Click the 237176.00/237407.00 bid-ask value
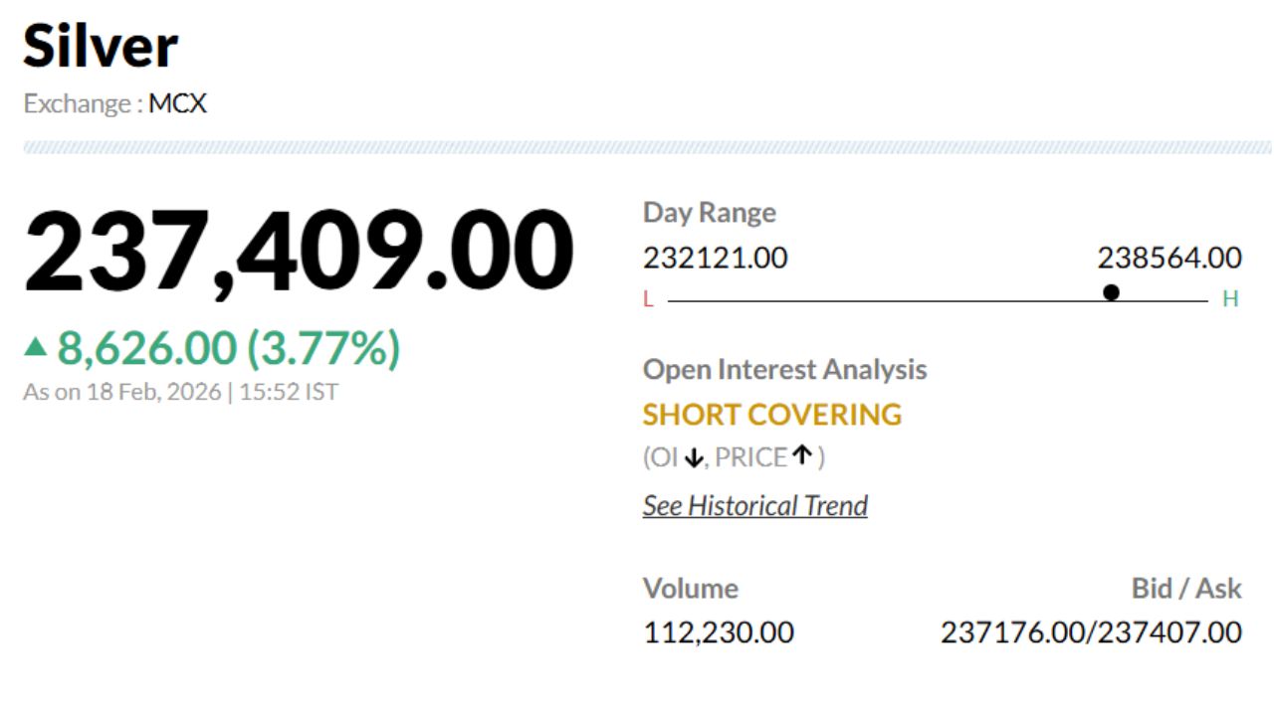This screenshot has width=1274, height=716. 1091,632
